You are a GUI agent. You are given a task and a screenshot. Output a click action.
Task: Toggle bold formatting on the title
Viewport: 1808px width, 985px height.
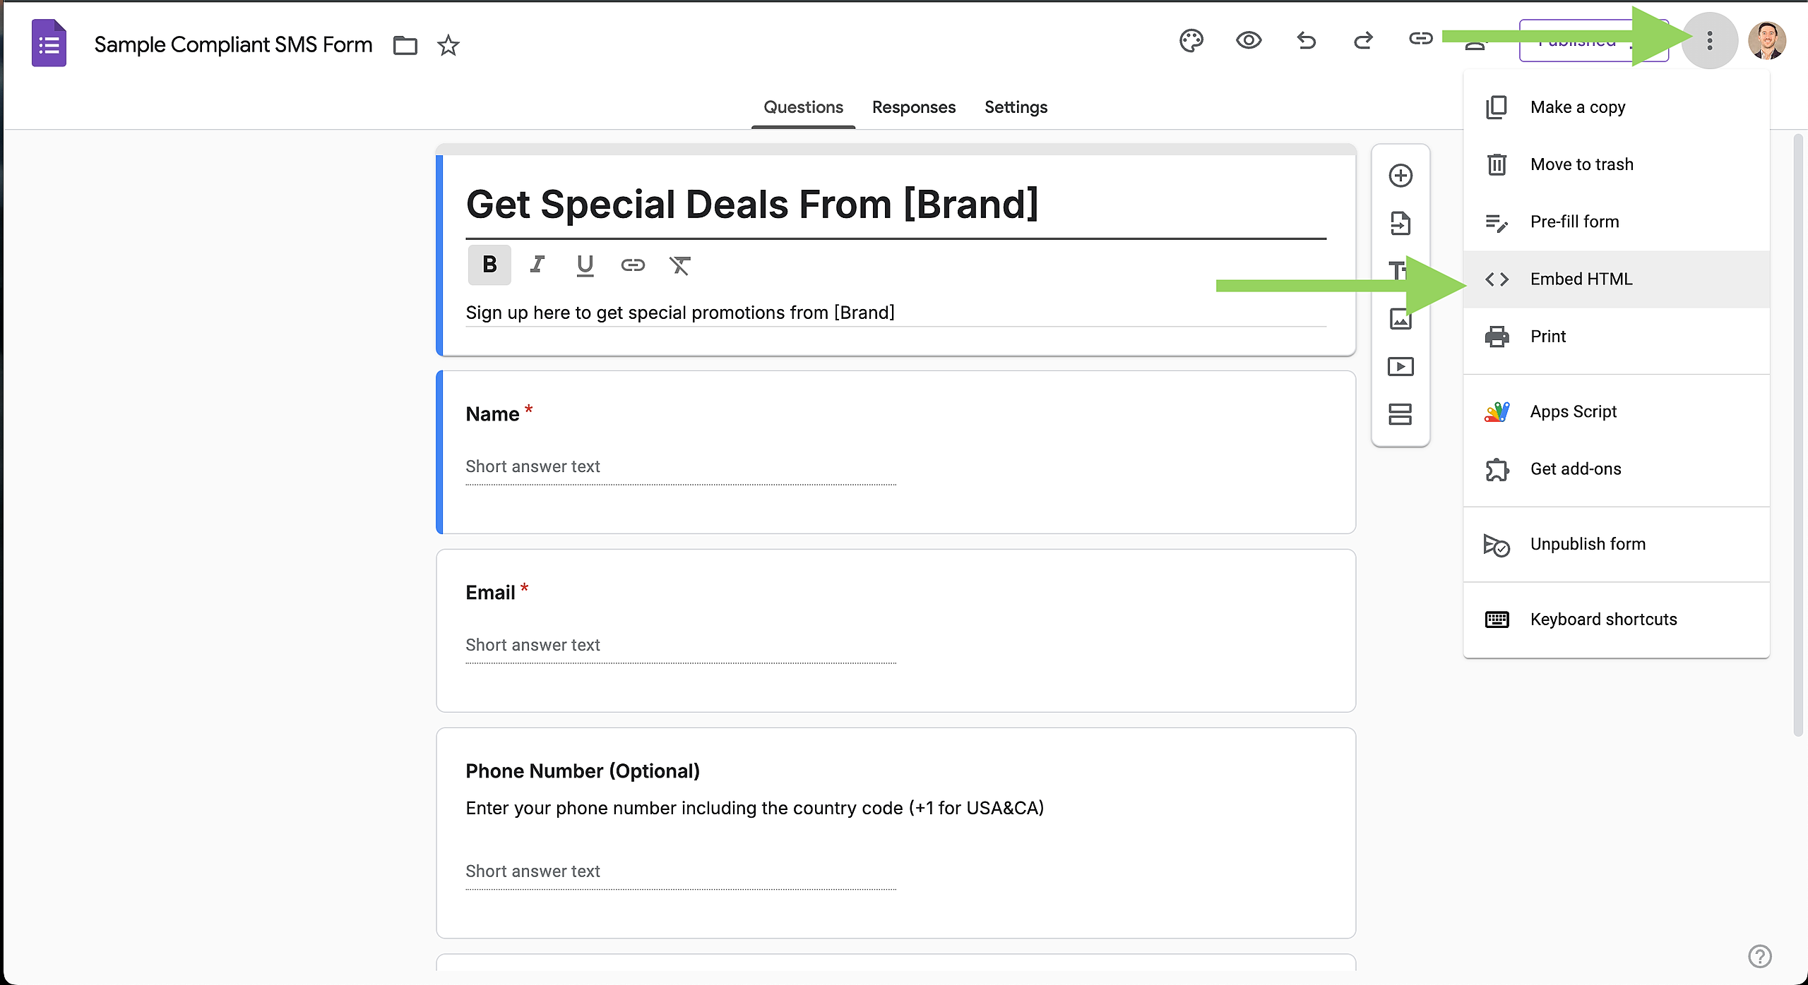click(489, 265)
